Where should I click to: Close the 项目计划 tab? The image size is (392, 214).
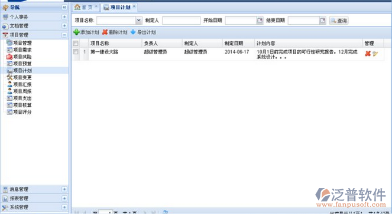tap(134, 6)
